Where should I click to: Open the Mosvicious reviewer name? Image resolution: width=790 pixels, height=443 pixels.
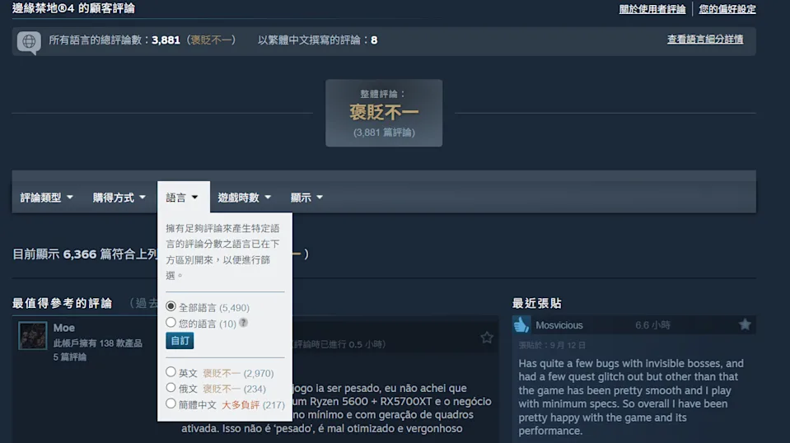tap(559, 325)
